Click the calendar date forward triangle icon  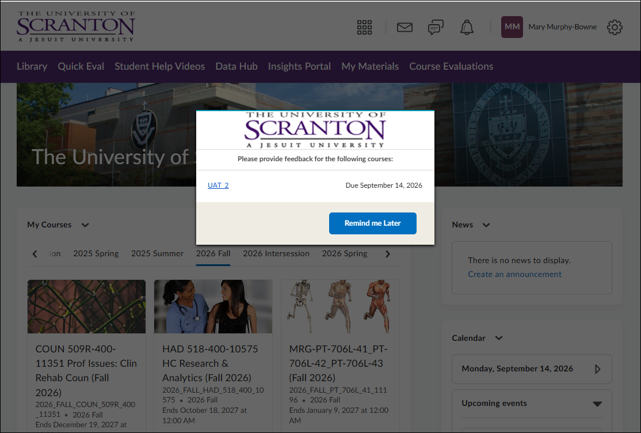click(x=598, y=369)
